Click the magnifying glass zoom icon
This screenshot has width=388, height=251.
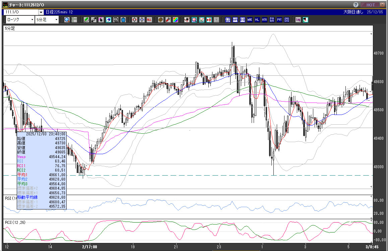pyautogui.click(x=67, y=20)
